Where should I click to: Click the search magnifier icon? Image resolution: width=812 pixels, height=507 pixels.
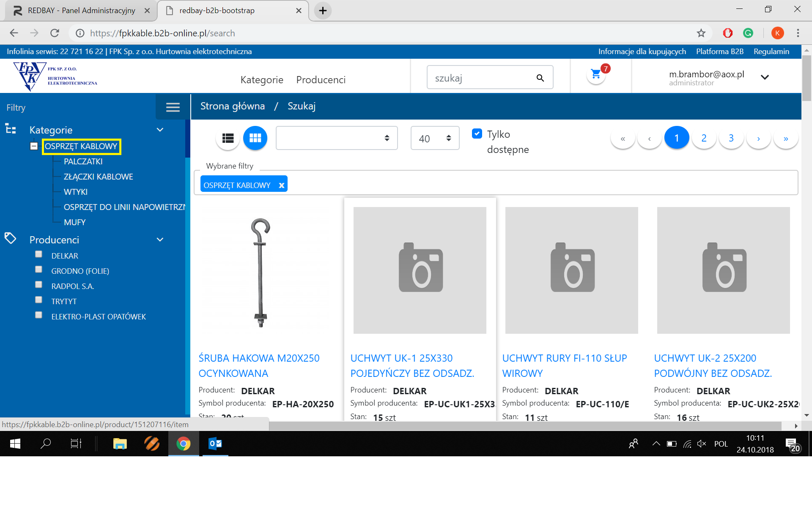coord(540,78)
